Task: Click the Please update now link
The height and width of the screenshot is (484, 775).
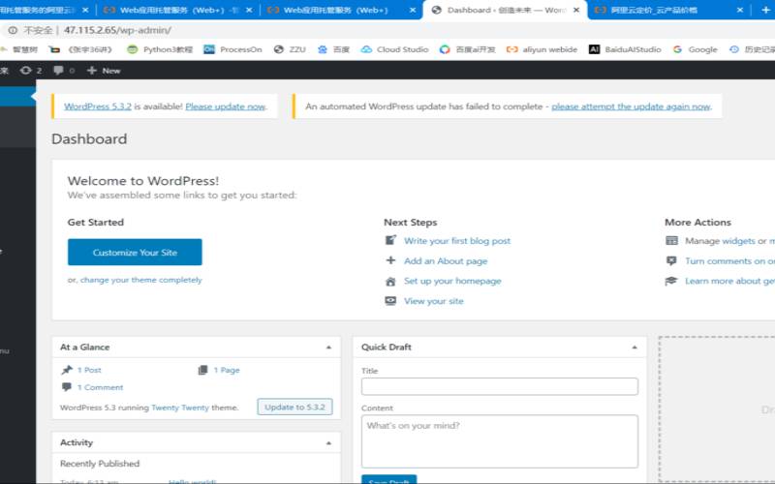Action: click(x=226, y=106)
